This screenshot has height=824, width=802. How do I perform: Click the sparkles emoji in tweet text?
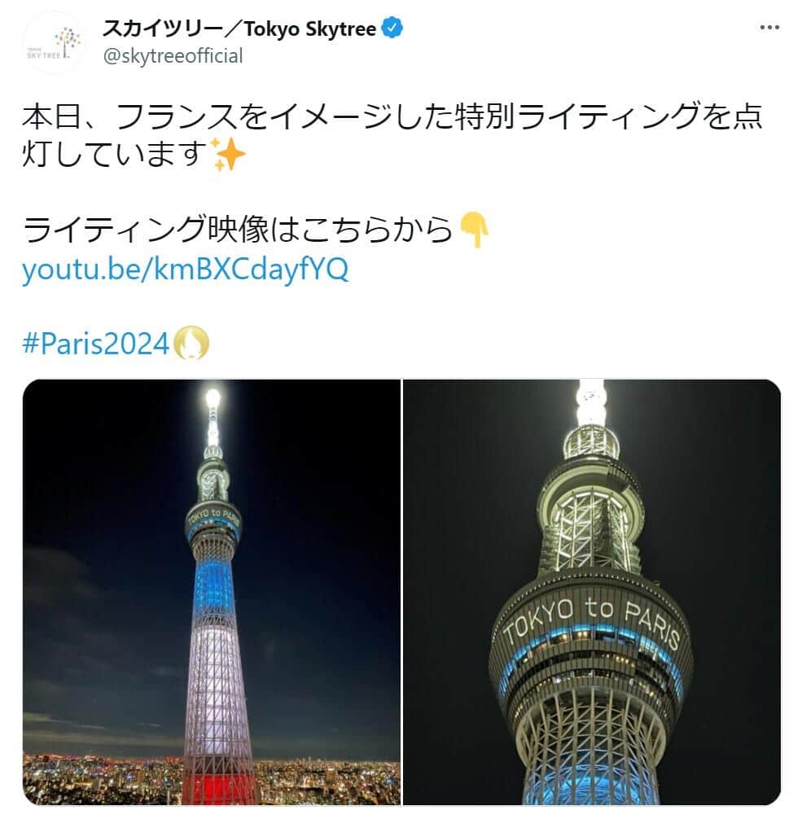click(x=227, y=155)
